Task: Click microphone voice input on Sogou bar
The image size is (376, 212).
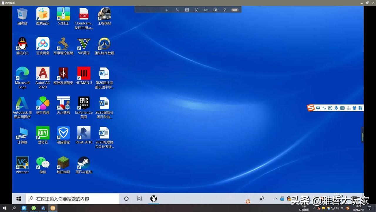Action: click(336, 108)
